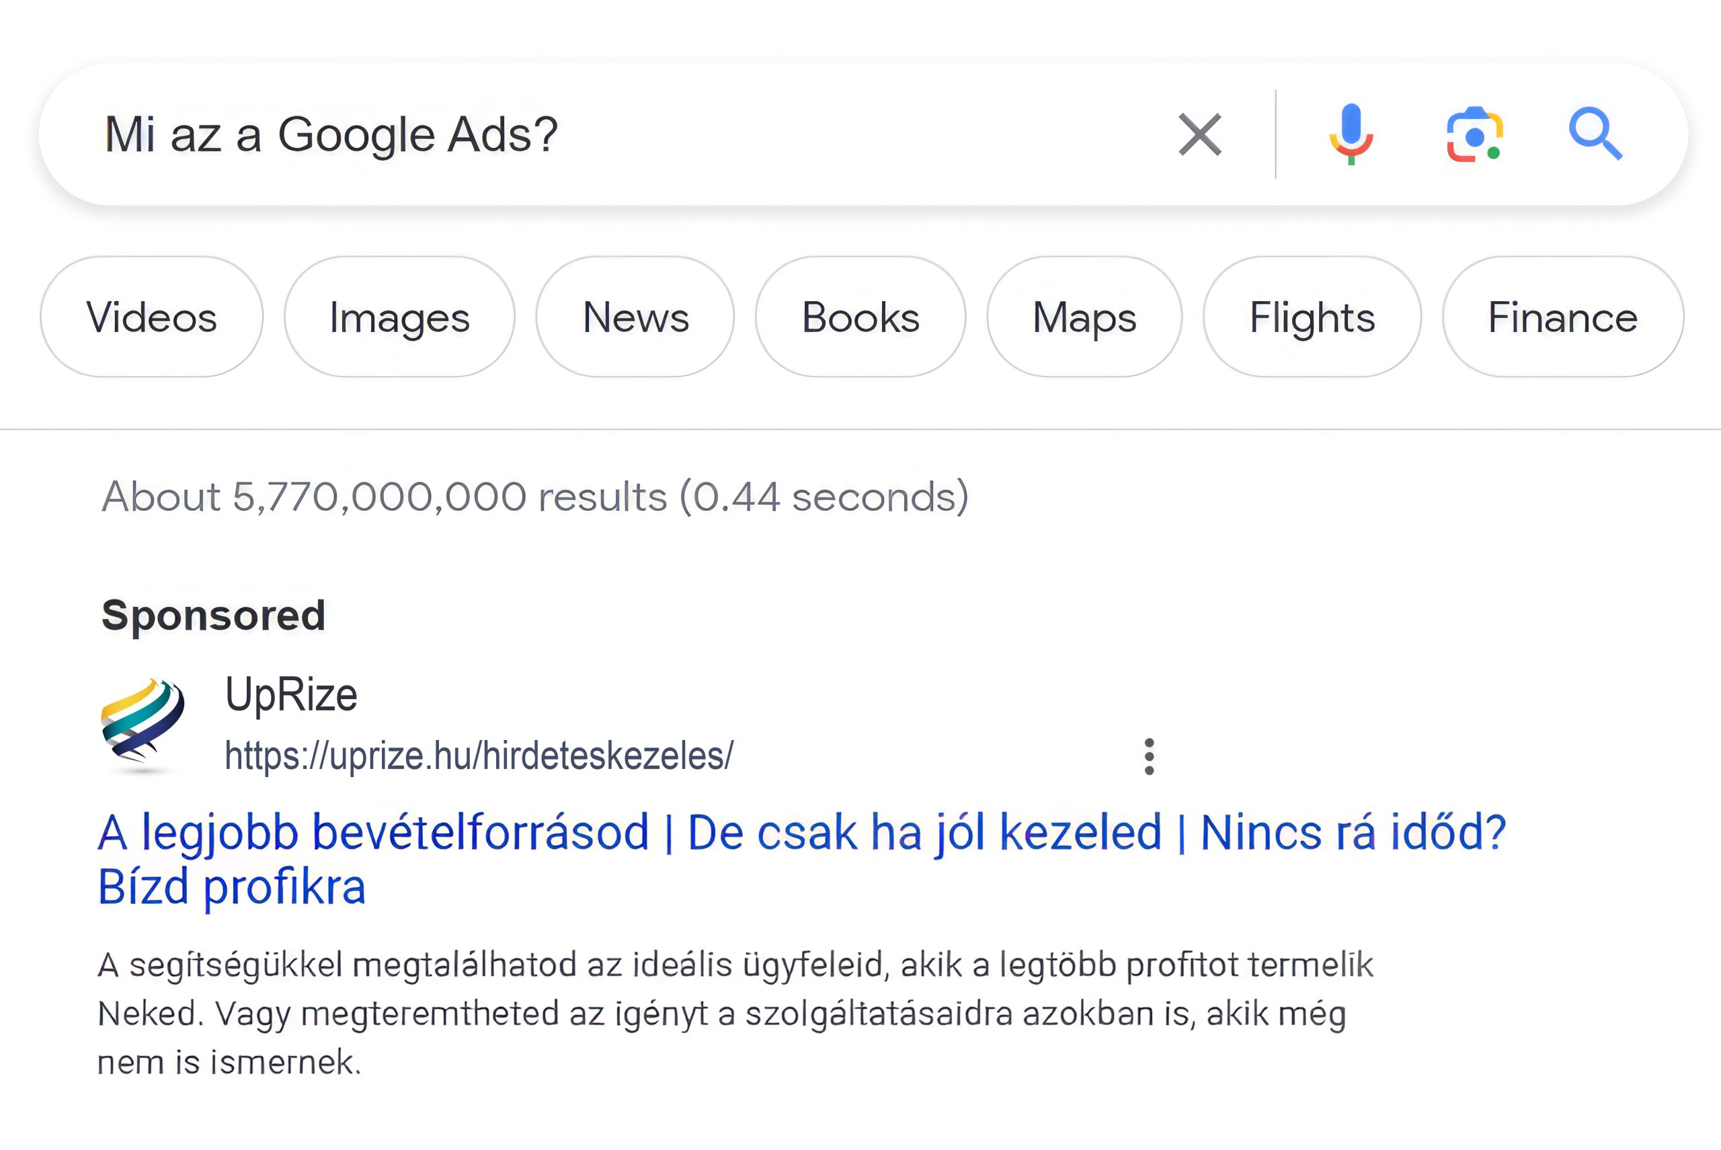
Task: Open Google Lens image search
Action: coord(1474,134)
